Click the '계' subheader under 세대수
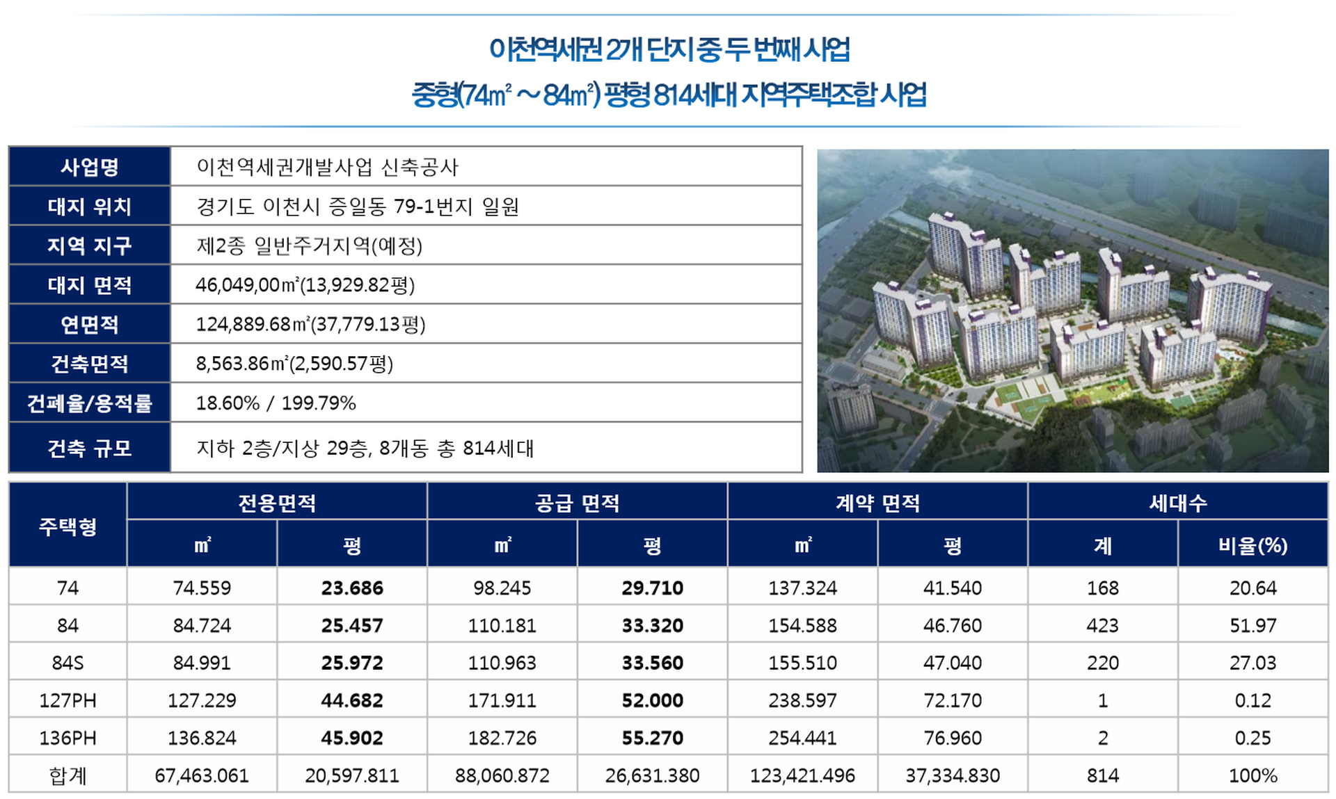 point(1103,544)
